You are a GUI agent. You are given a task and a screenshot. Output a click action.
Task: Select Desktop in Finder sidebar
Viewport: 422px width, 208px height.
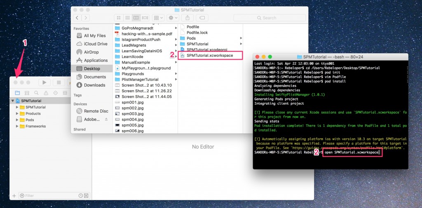(93, 69)
